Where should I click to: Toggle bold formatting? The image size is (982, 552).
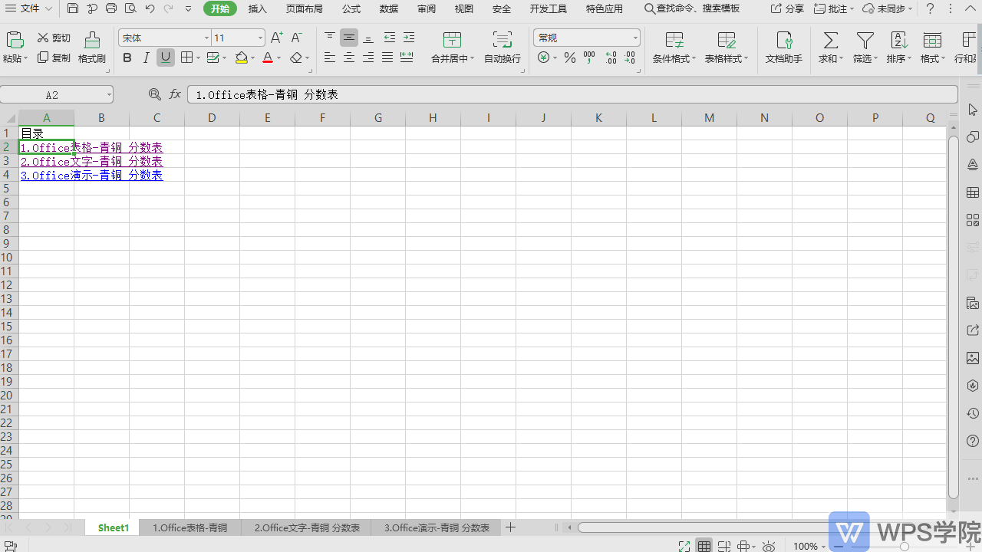[x=127, y=58]
